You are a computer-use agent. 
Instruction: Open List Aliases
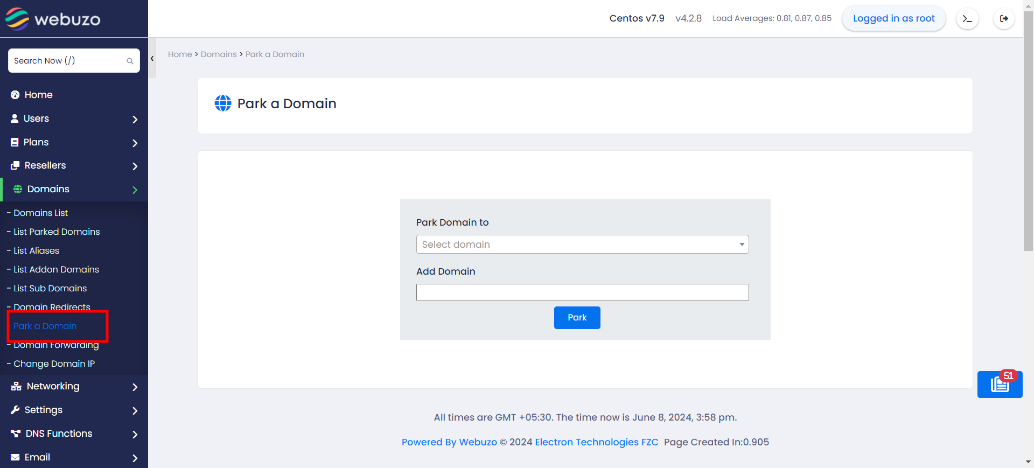coord(37,250)
